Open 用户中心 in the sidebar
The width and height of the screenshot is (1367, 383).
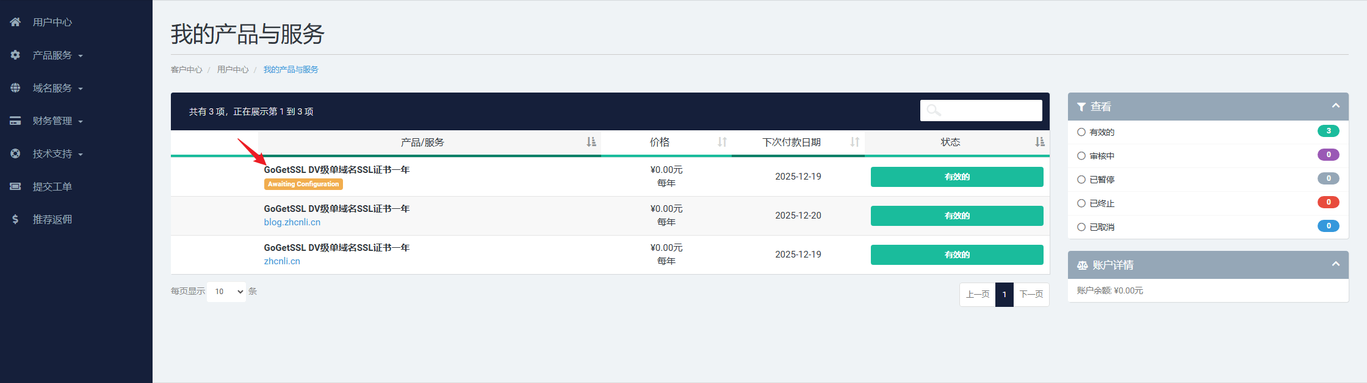(x=52, y=23)
